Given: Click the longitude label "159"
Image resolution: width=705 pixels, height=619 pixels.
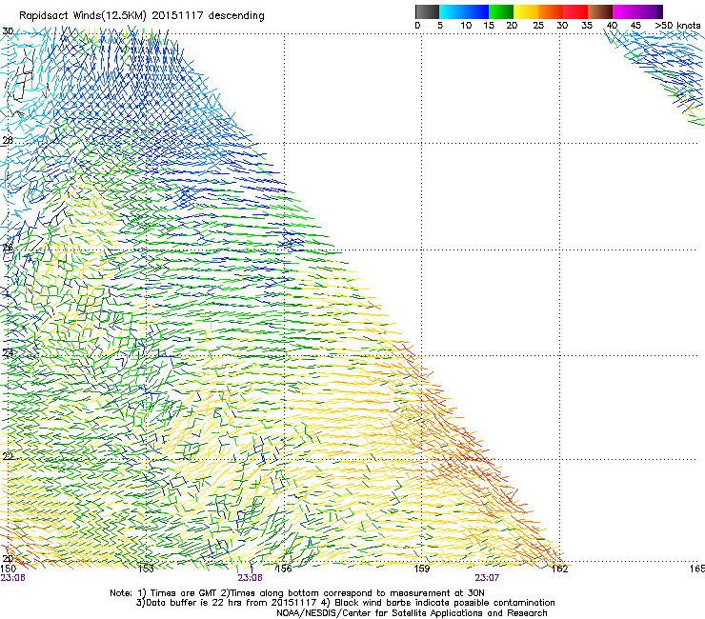Looking at the screenshot, I should pyautogui.click(x=422, y=569).
